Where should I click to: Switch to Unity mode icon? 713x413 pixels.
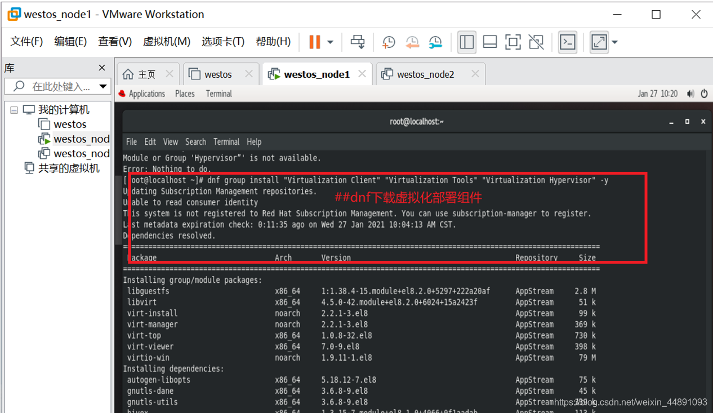coord(536,42)
